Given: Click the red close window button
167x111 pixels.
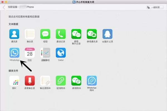Looking at the screenshot, I should point(3,2).
